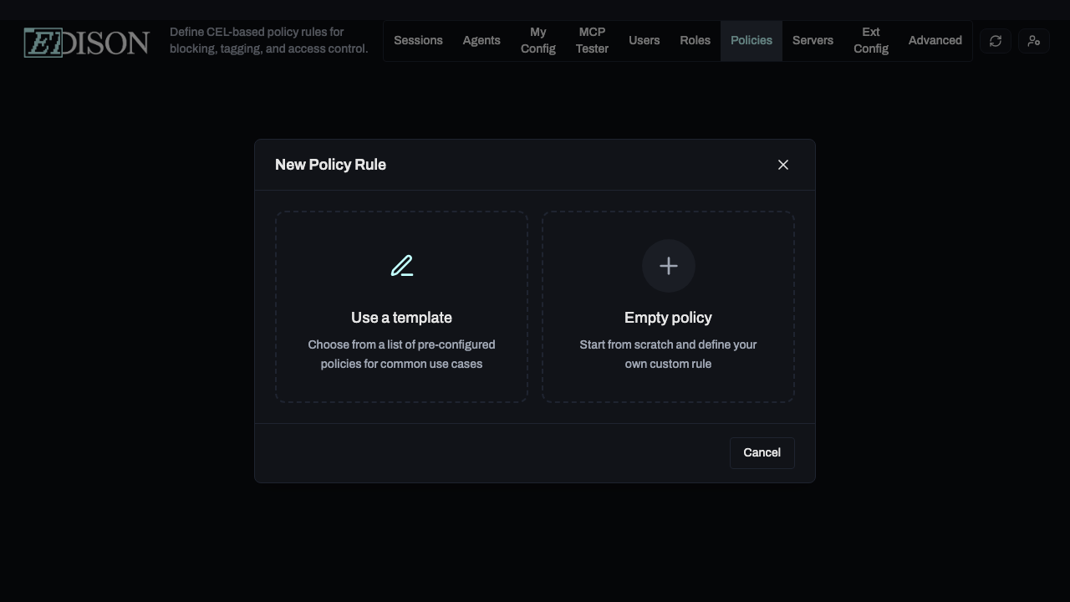Switch to the Users tab

[644, 40]
